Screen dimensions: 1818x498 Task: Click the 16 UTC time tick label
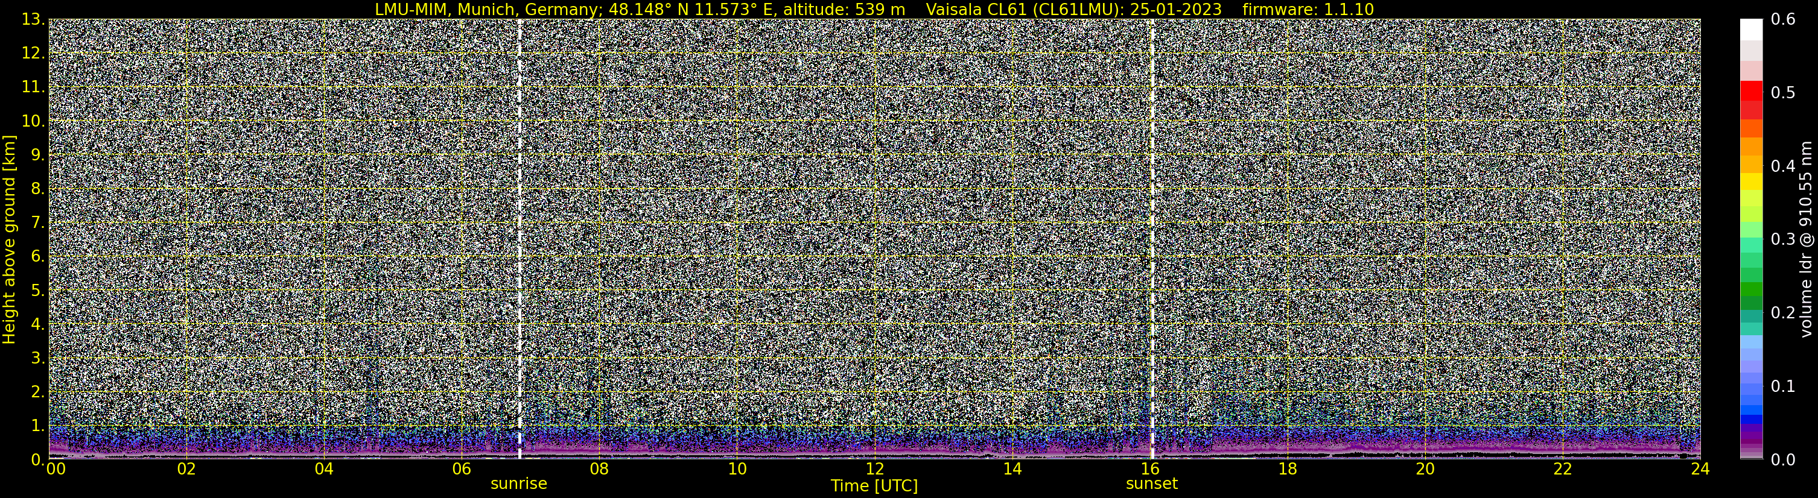coord(1149,470)
